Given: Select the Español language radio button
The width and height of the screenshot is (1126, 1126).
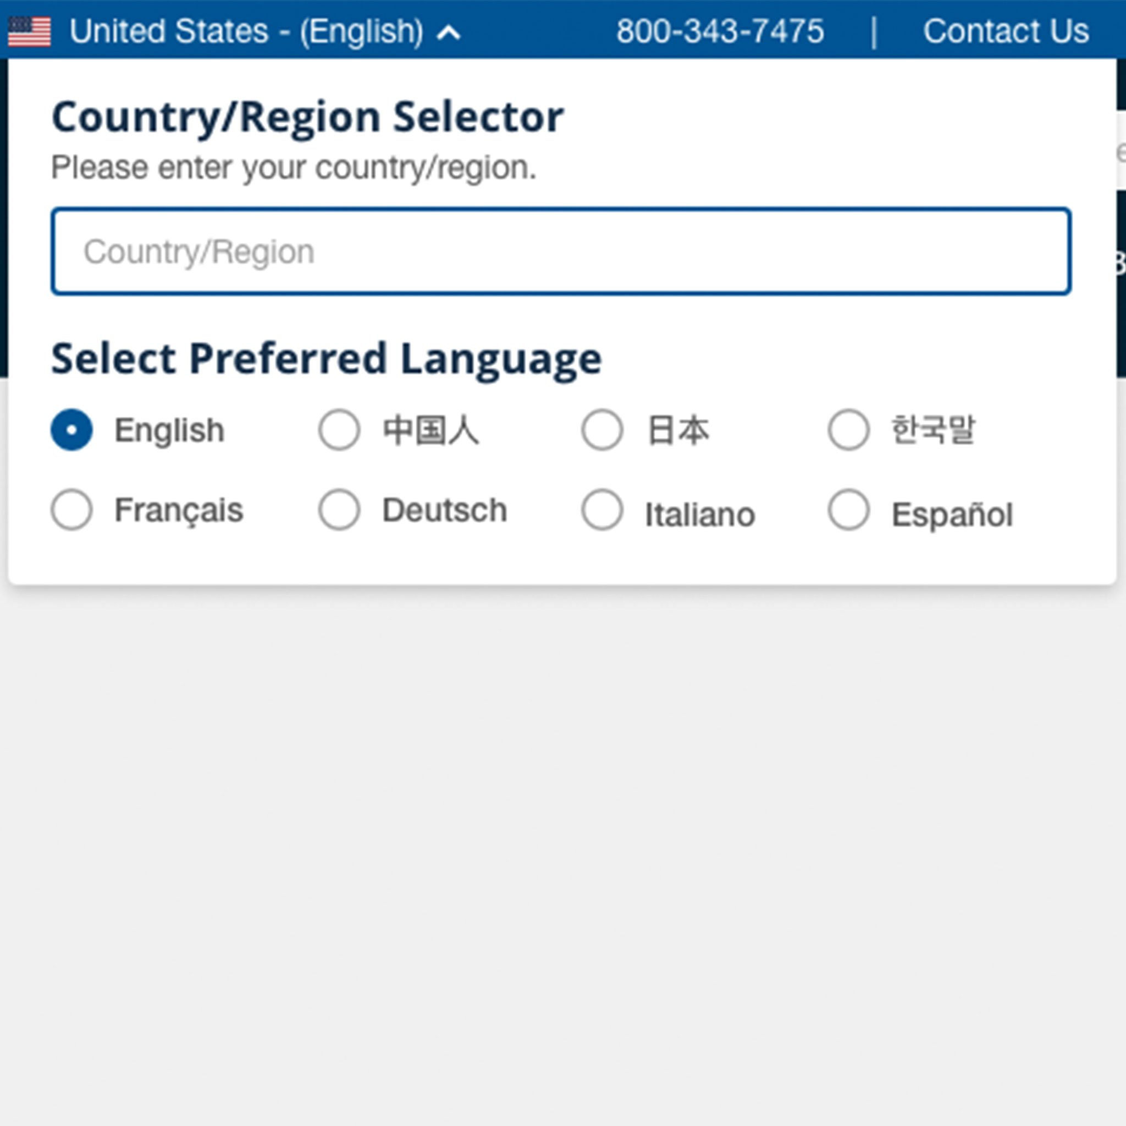Looking at the screenshot, I should click(848, 509).
